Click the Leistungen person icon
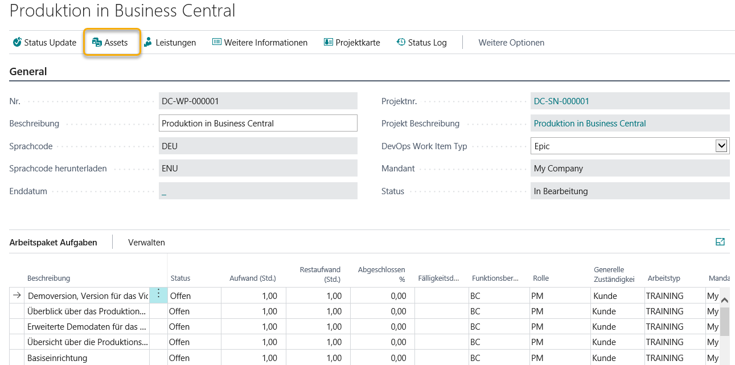The image size is (735, 365). click(148, 42)
